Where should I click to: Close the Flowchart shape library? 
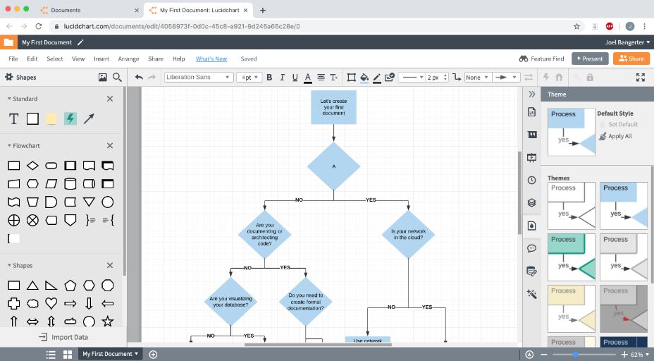point(110,146)
